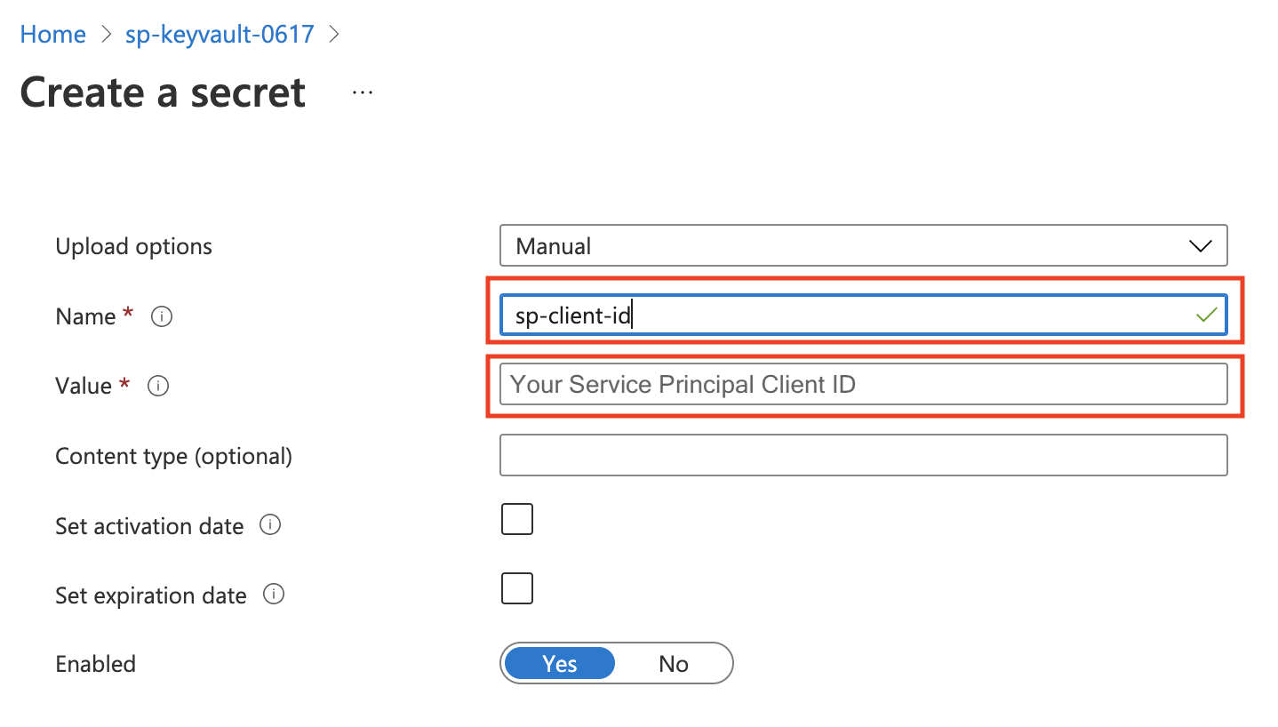Navigate to Home via the breadcrumb link

pyautogui.click(x=52, y=34)
